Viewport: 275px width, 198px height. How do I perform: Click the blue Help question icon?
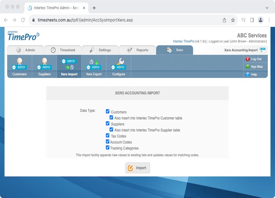pyautogui.click(x=247, y=74)
